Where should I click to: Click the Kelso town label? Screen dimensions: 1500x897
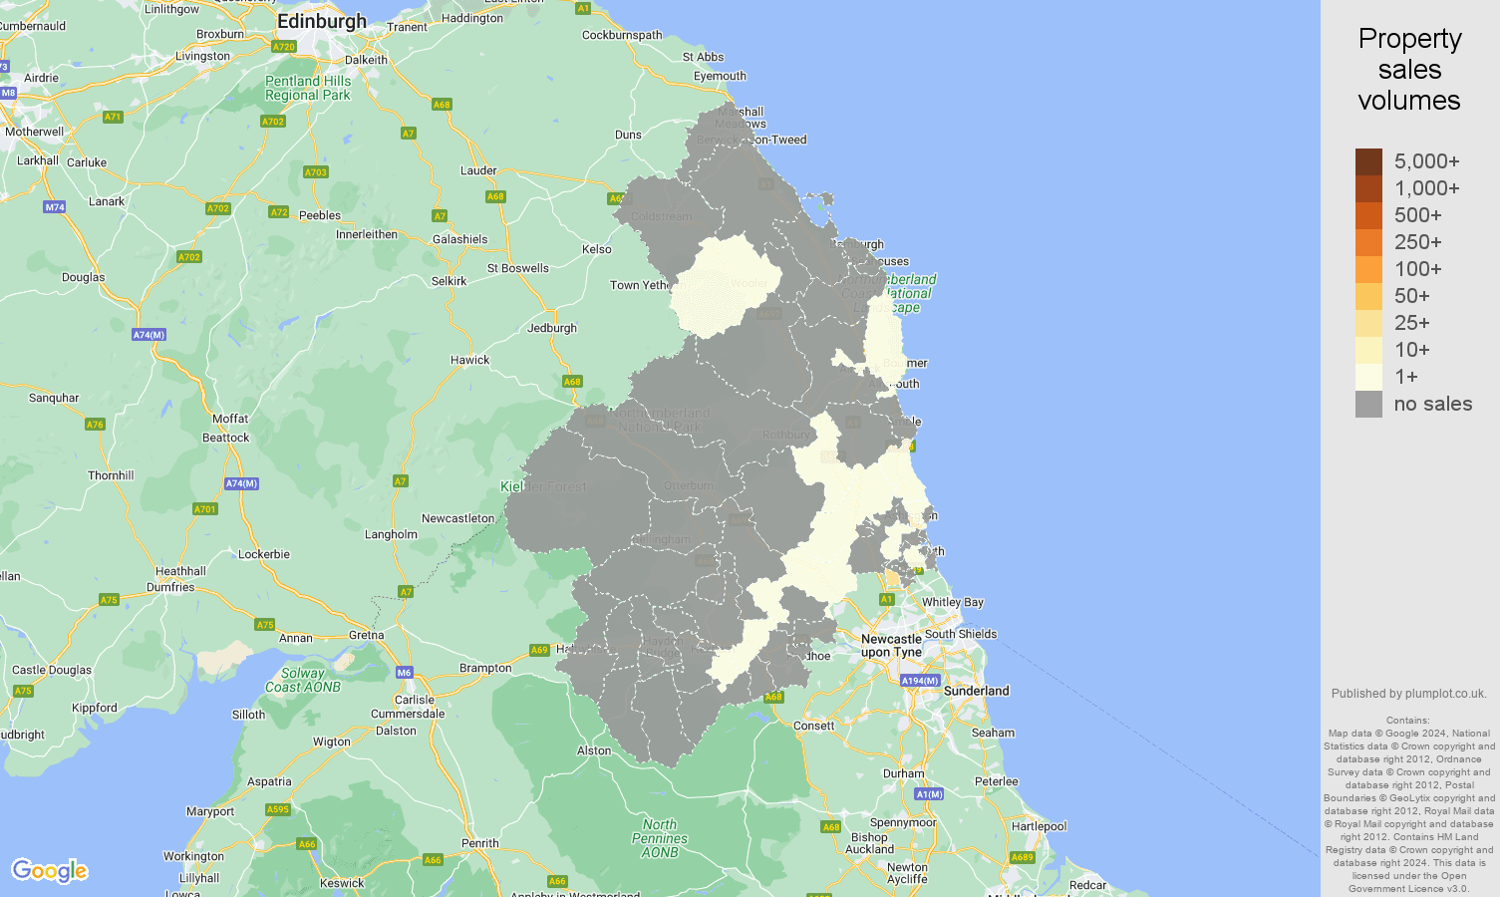click(597, 249)
